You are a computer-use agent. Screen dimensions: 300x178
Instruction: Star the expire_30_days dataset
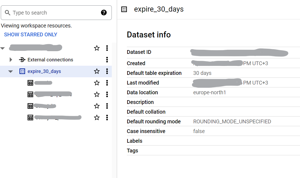(97, 71)
